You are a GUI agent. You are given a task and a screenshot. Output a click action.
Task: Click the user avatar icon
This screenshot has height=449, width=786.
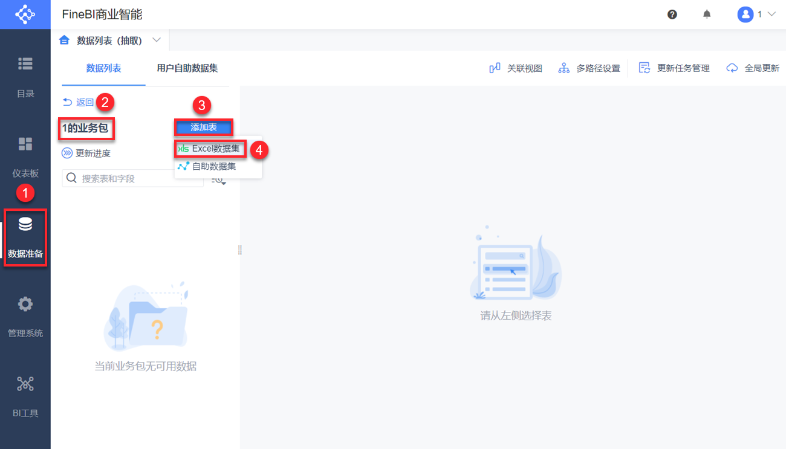tap(745, 15)
